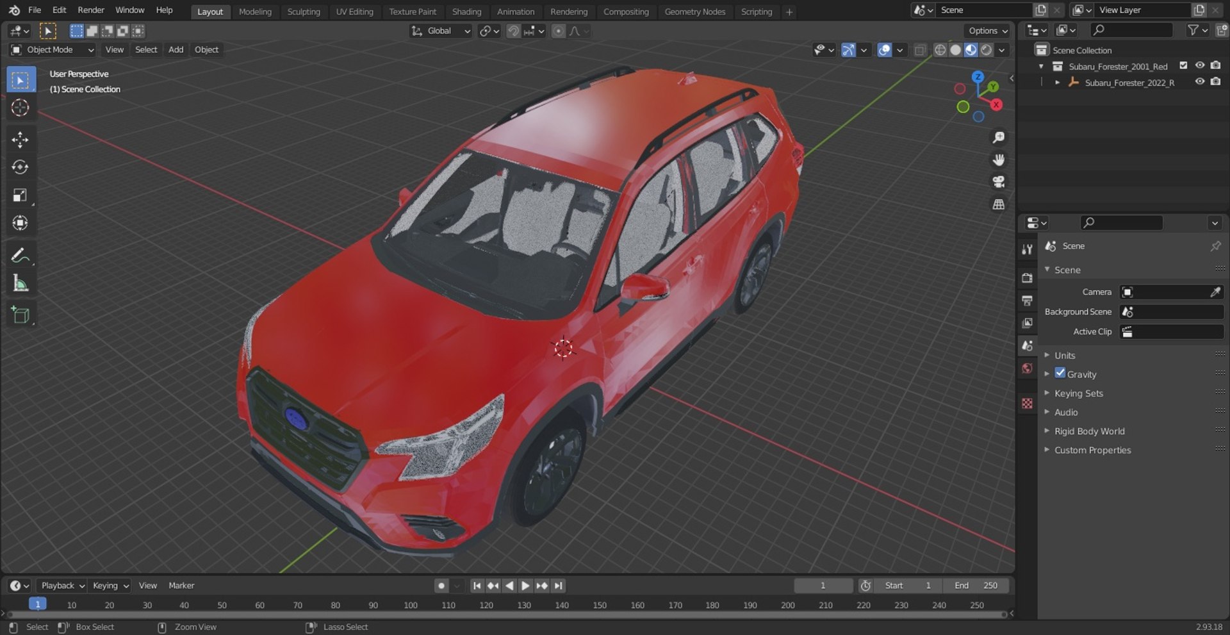Click the pan view hand icon
The height and width of the screenshot is (635, 1230).
[x=998, y=160]
